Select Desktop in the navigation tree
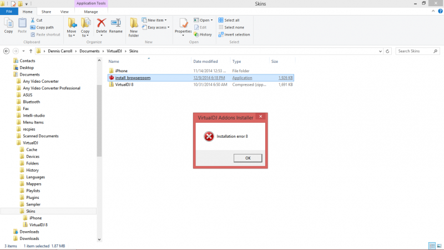This screenshot has height=250, width=444. tap(27, 67)
